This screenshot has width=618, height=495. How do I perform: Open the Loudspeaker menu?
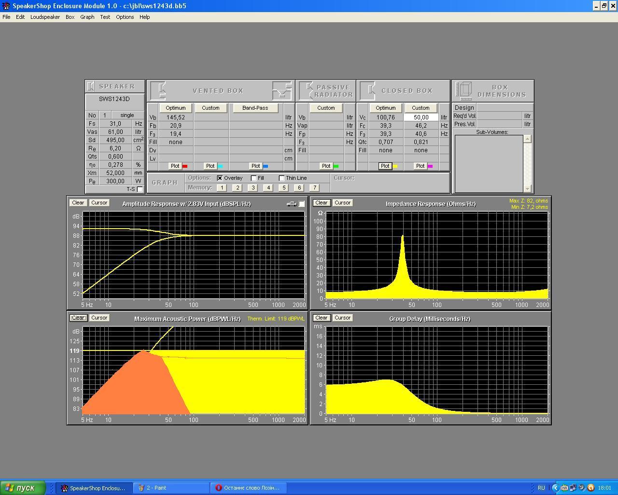coord(45,17)
